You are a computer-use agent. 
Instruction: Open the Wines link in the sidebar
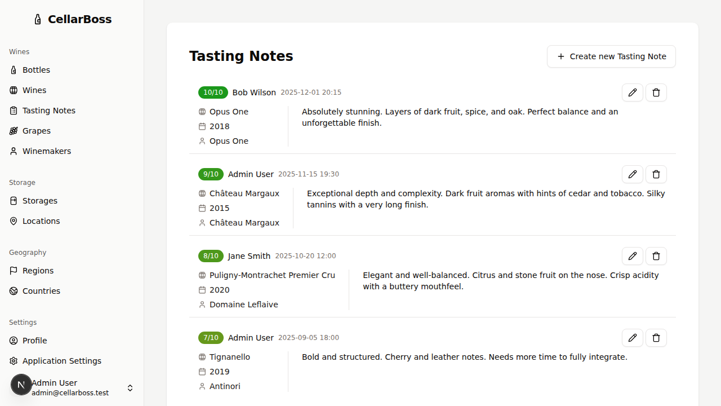click(34, 90)
